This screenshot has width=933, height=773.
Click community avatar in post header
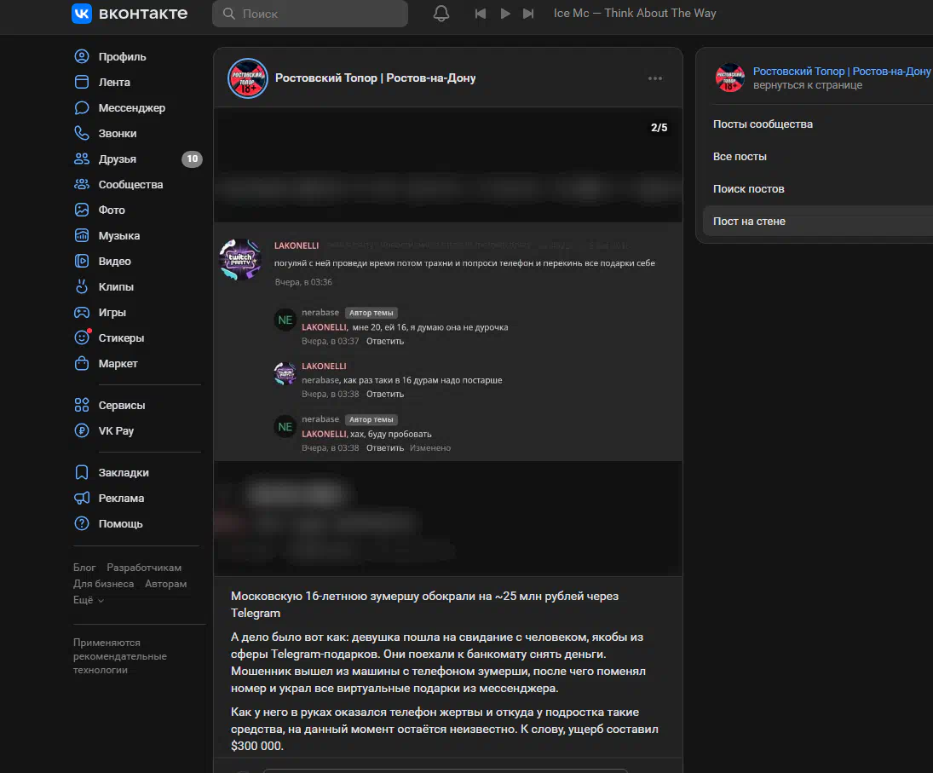248,78
